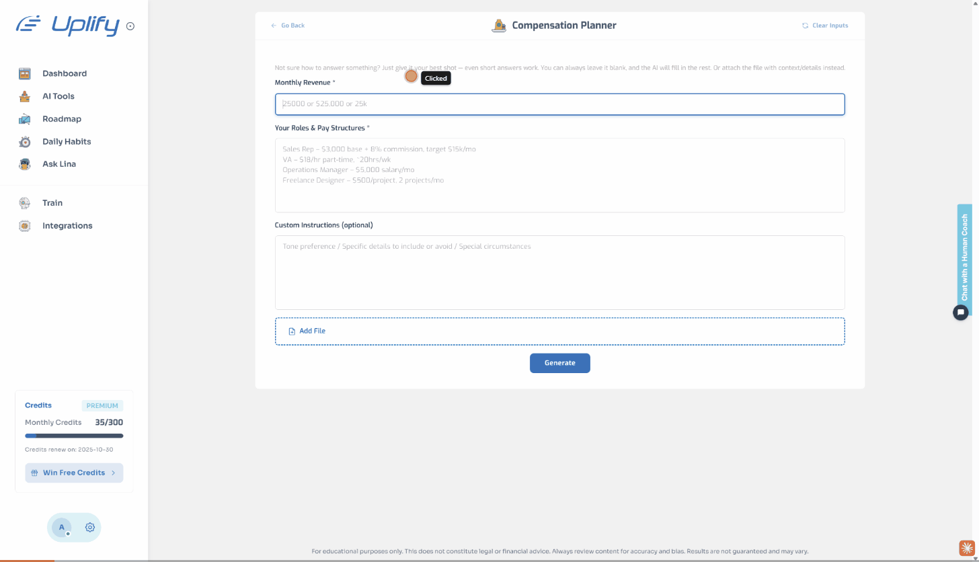Collapse sidebar using button beside Uplify logo

pyautogui.click(x=130, y=26)
